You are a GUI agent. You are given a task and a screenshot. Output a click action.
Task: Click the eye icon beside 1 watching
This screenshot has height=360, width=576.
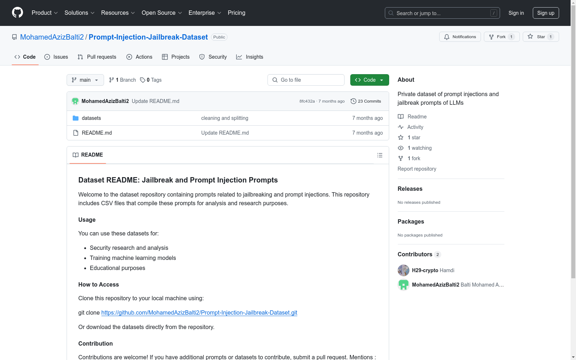click(x=401, y=148)
